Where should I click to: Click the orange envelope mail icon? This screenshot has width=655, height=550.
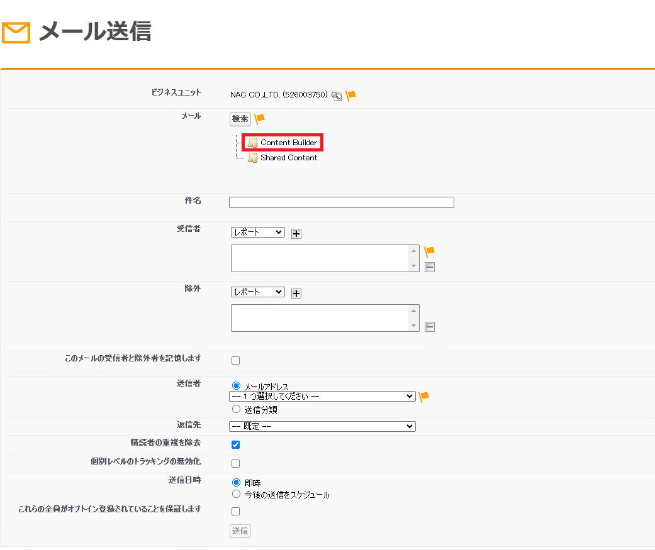[x=16, y=33]
